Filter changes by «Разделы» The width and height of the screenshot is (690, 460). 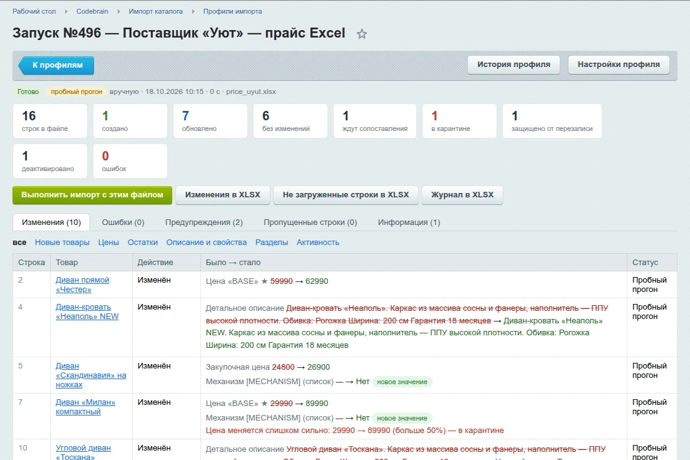272,243
